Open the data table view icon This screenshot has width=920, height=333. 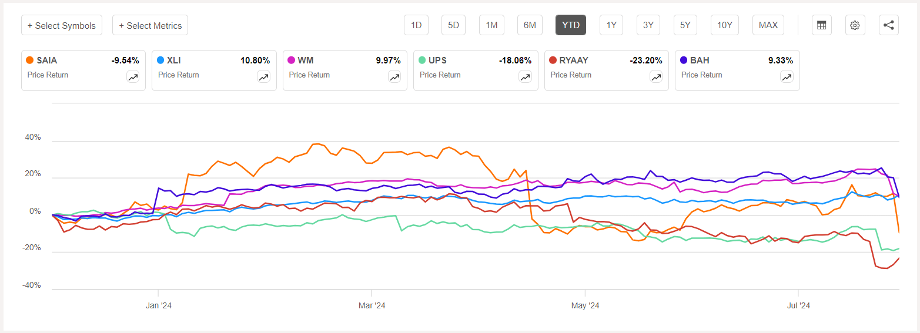(822, 25)
